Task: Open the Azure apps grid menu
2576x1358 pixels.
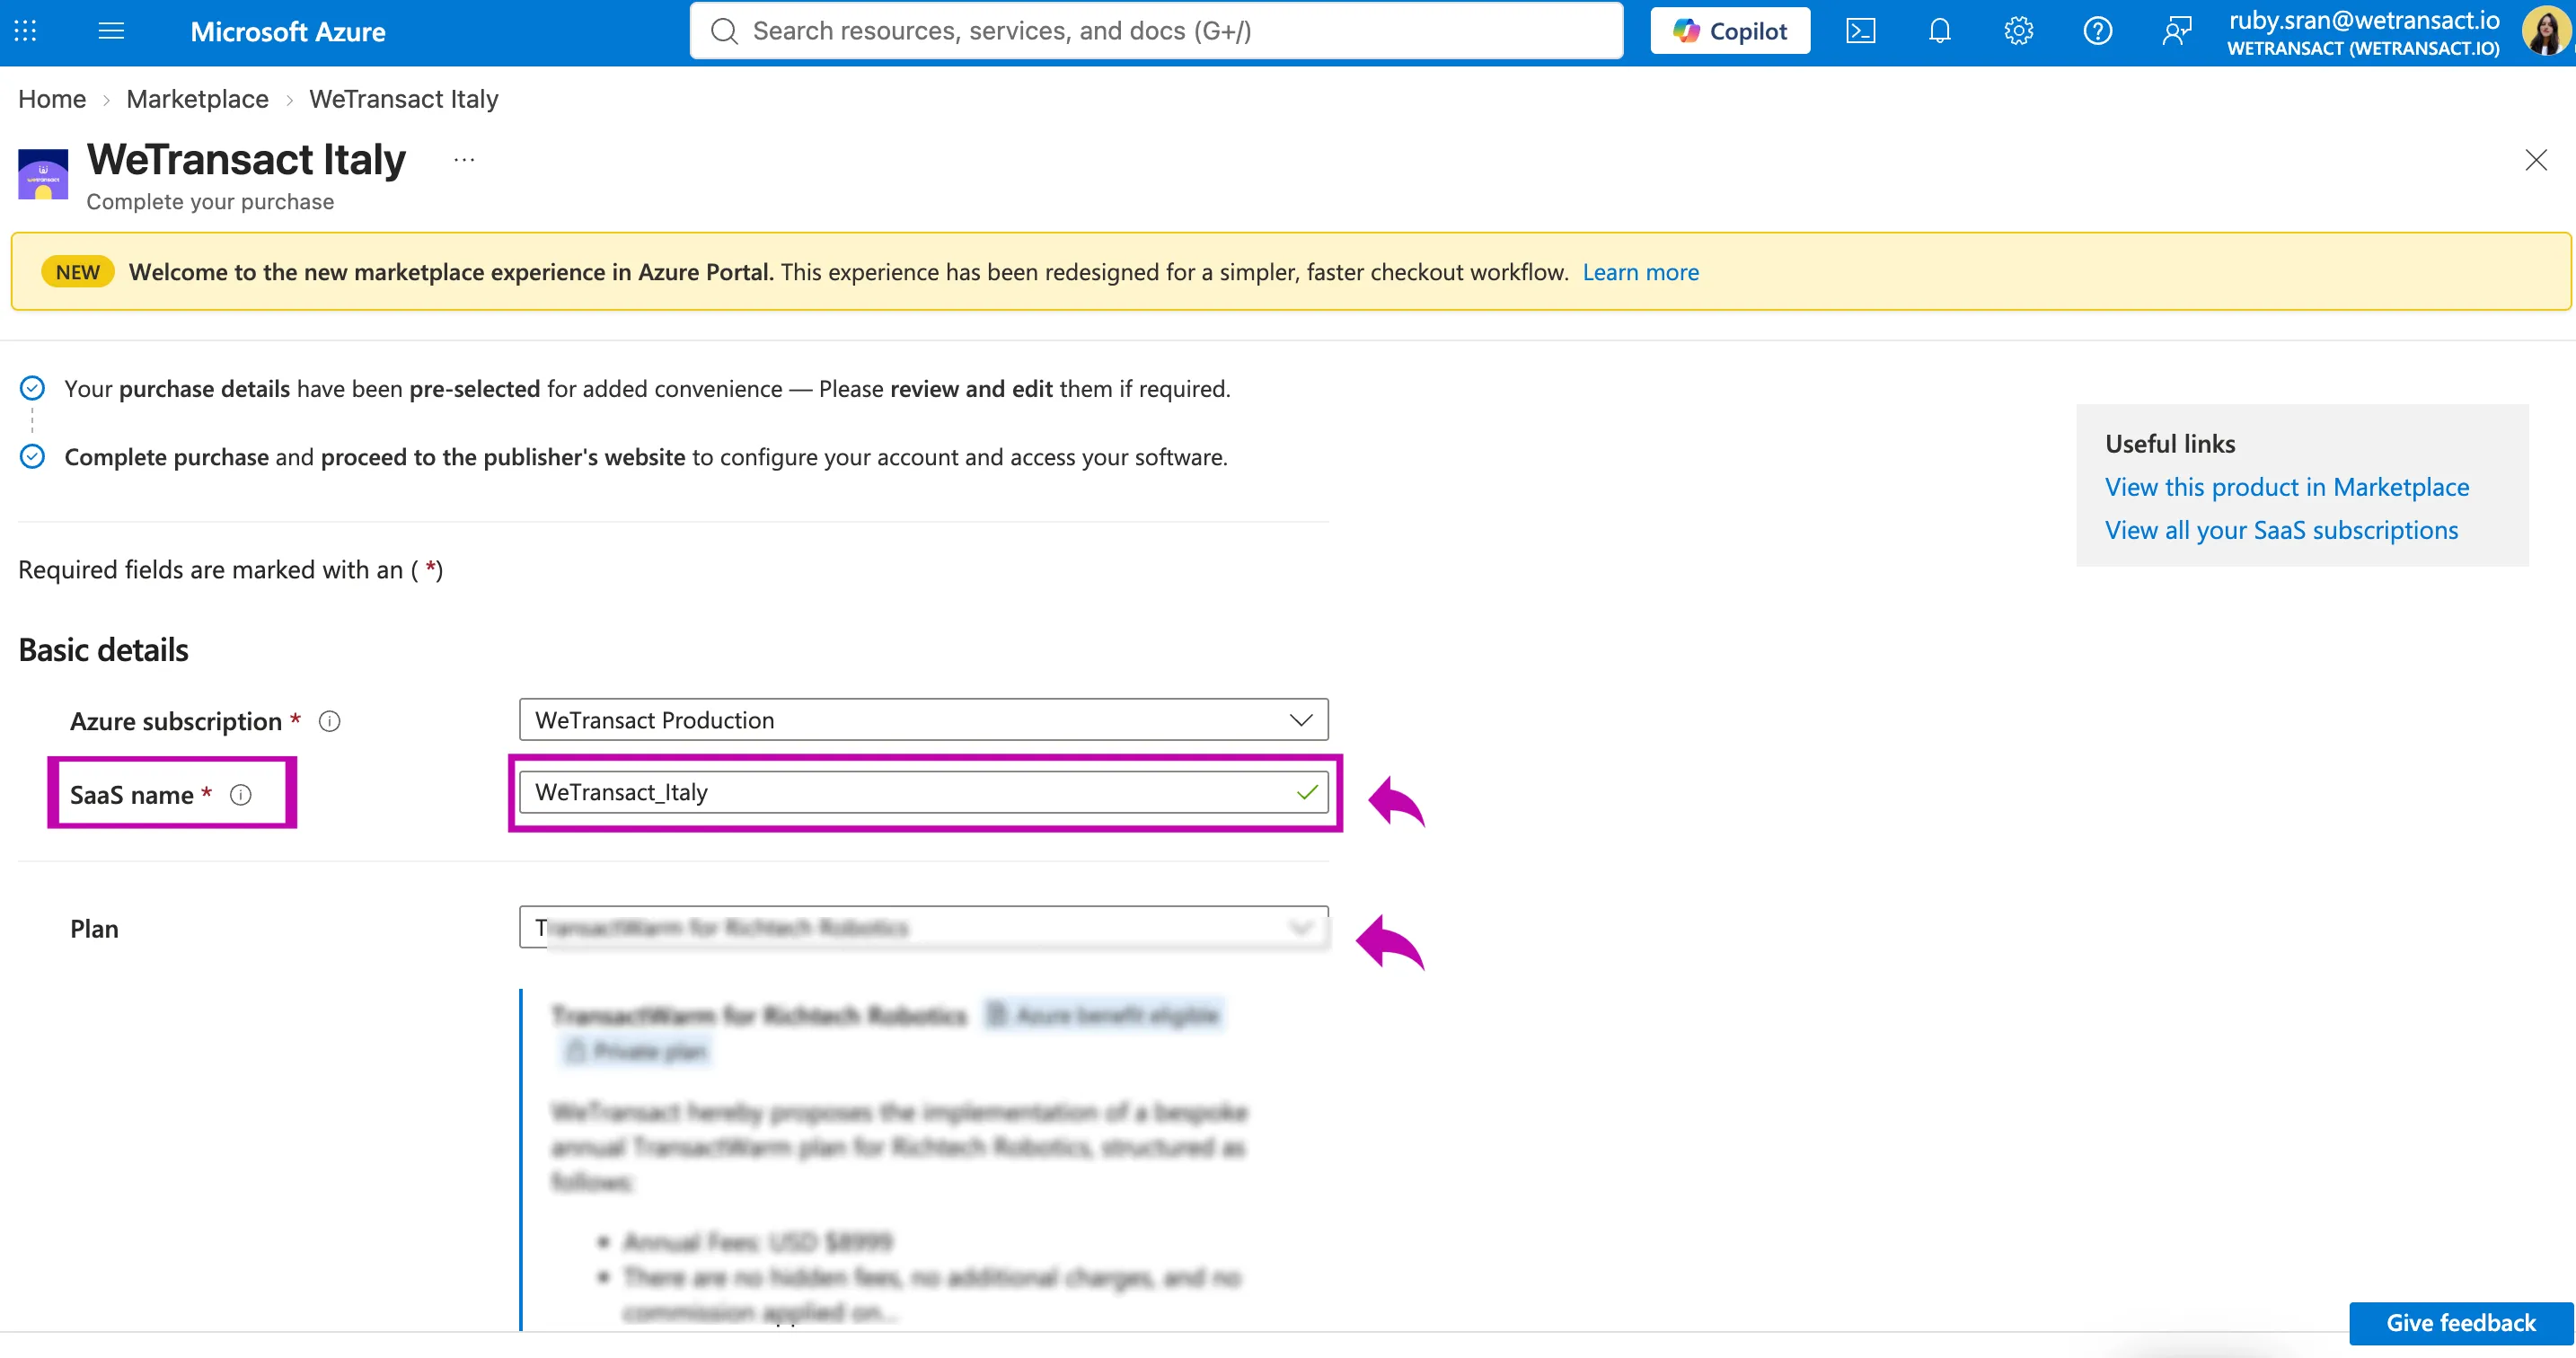Action: click(x=25, y=31)
